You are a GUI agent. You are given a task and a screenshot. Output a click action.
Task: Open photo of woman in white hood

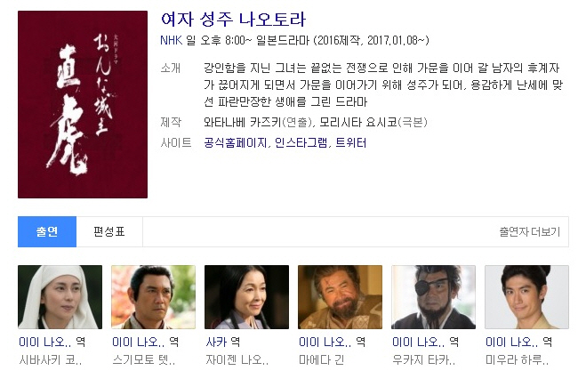(60, 297)
